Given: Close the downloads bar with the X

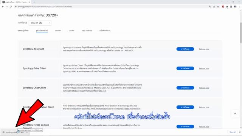Looking at the screenshot, I should coord(239,132).
